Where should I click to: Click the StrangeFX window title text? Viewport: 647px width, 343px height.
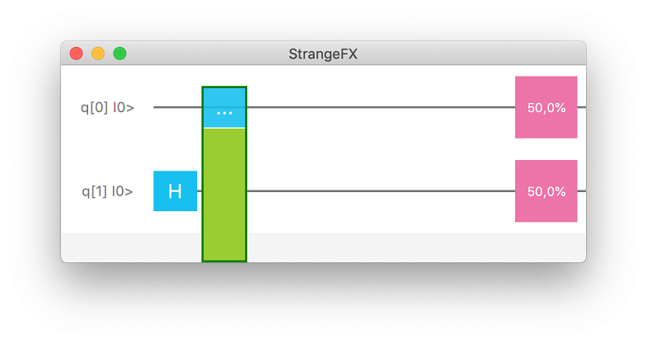[x=323, y=54]
